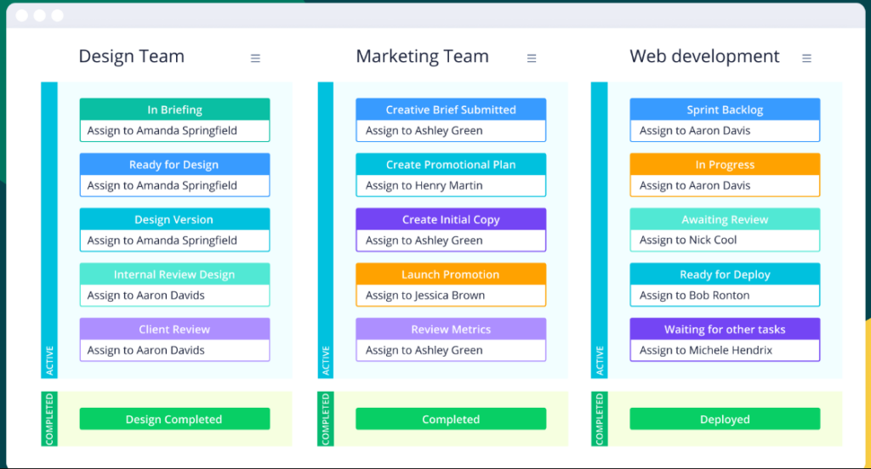Select the Create Initial Copy status header
This screenshot has width=871, height=469.
(x=451, y=219)
